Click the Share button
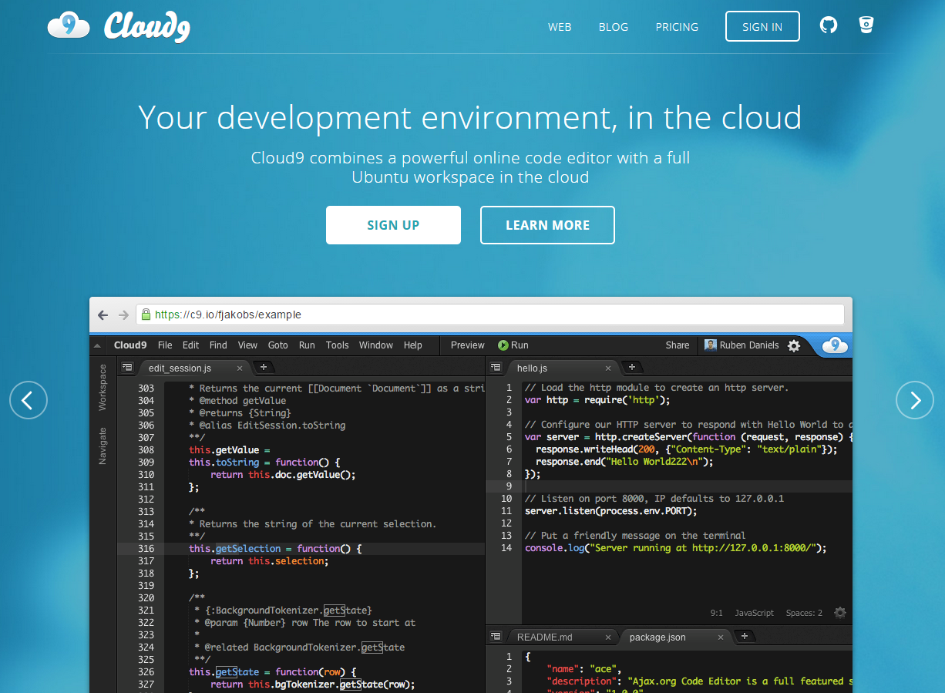This screenshot has height=693, width=945. coord(678,345)
